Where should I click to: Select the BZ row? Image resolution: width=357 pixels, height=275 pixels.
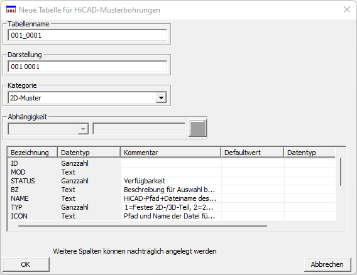[172, 190]
